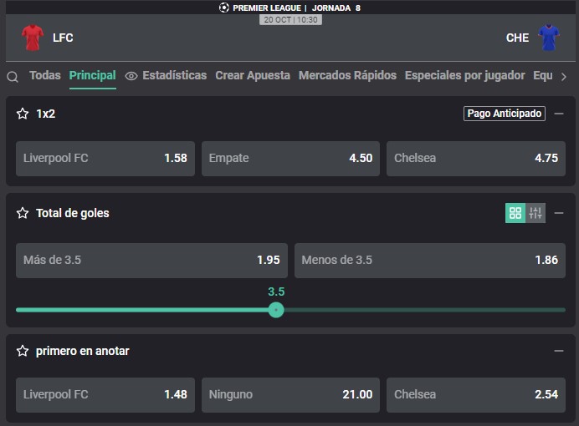Switch to slider view icon in Total de goles
This screenshot has height=426, width=579.
pos(535,213)
